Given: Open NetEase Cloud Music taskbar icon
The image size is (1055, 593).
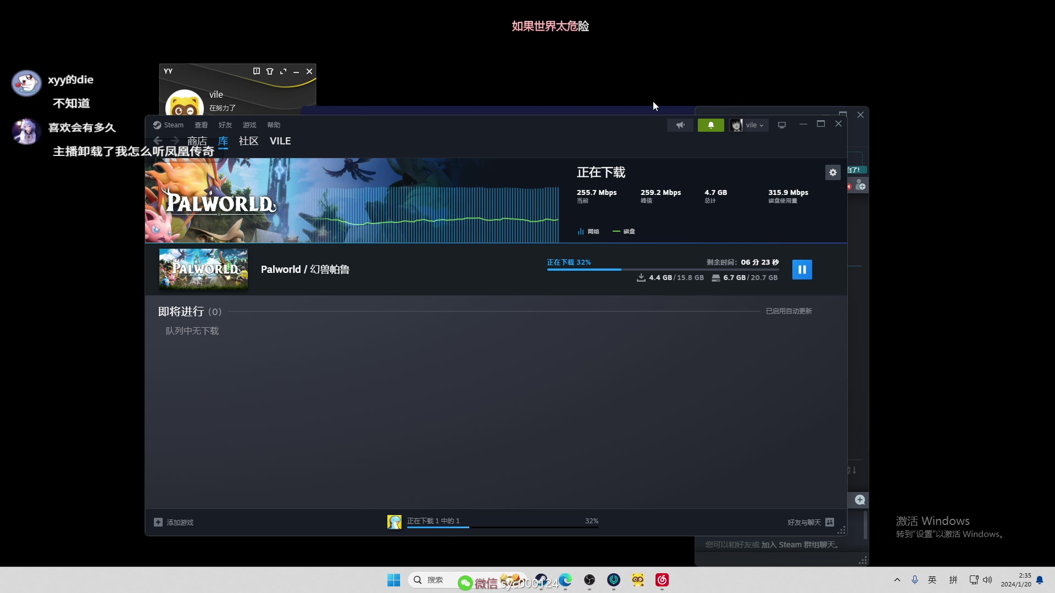Looking at the screenshot, I should (662, 580).
